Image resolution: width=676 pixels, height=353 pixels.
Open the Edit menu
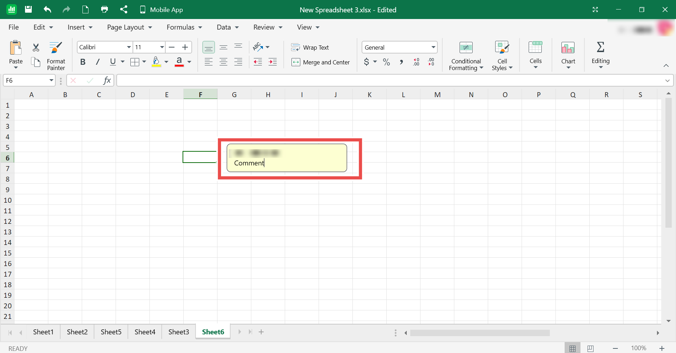(x=43, y=27)
